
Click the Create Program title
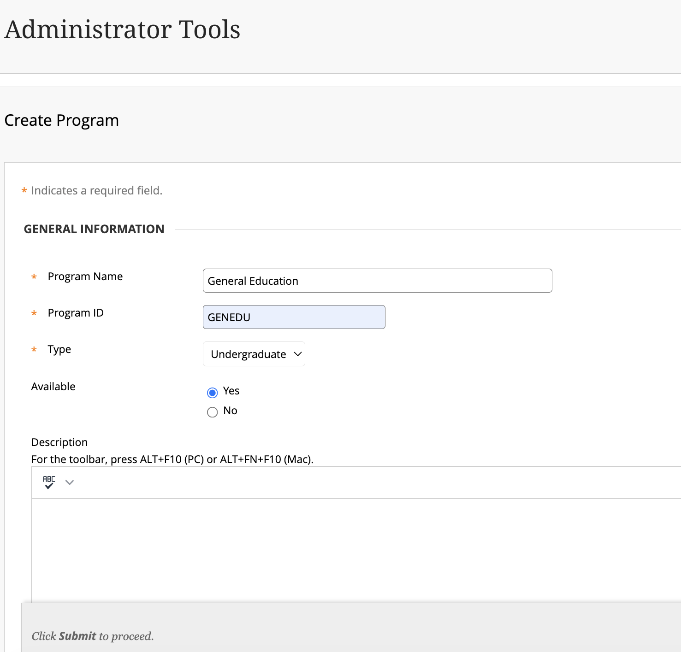click(x=61, y=120)
